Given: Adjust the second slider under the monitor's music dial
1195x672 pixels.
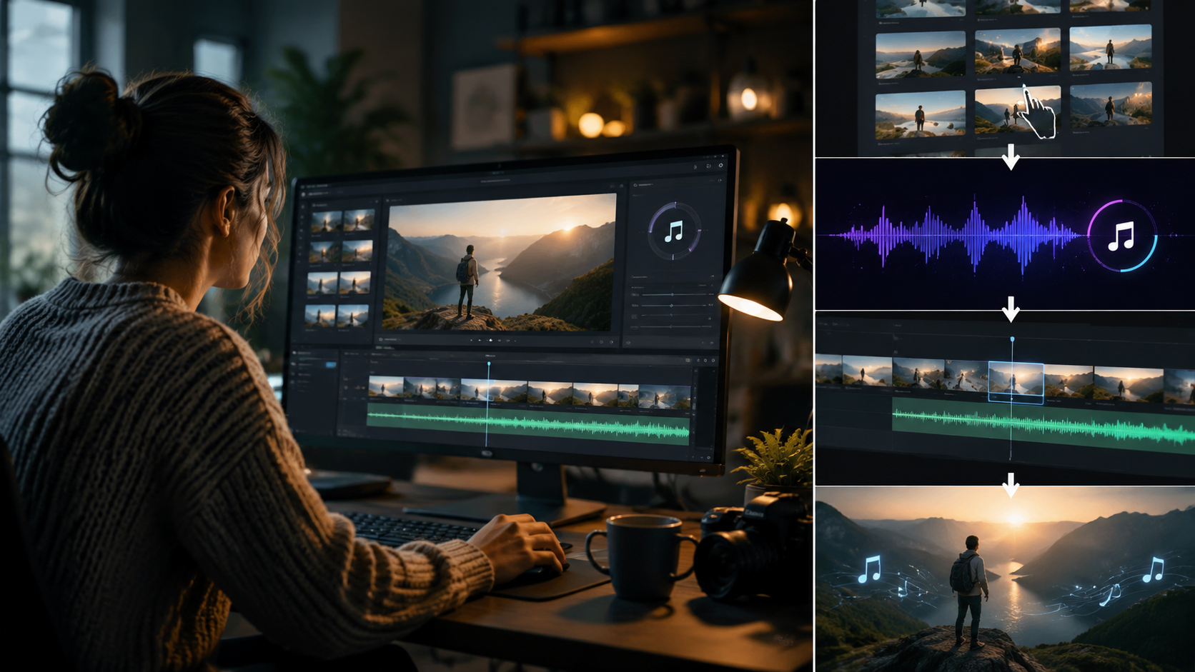Looking at the screenshot, I should point(671,306).
